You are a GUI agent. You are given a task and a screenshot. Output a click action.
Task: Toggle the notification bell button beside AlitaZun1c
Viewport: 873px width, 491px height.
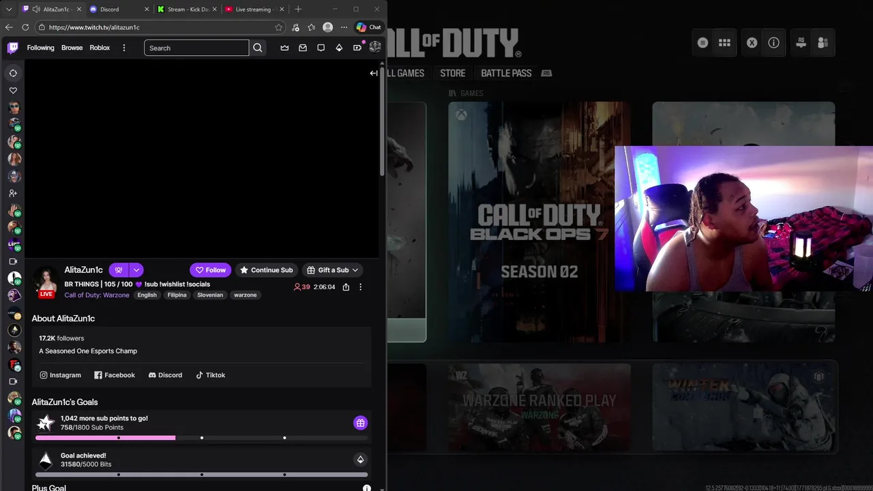point(118,270)
